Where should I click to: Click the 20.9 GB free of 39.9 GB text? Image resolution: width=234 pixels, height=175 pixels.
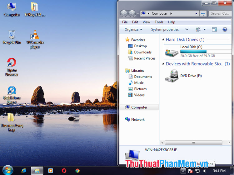(197, 56)
